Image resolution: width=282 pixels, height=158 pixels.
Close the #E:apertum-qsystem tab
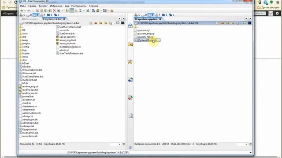pyautogui.click(x=160, y=19)
